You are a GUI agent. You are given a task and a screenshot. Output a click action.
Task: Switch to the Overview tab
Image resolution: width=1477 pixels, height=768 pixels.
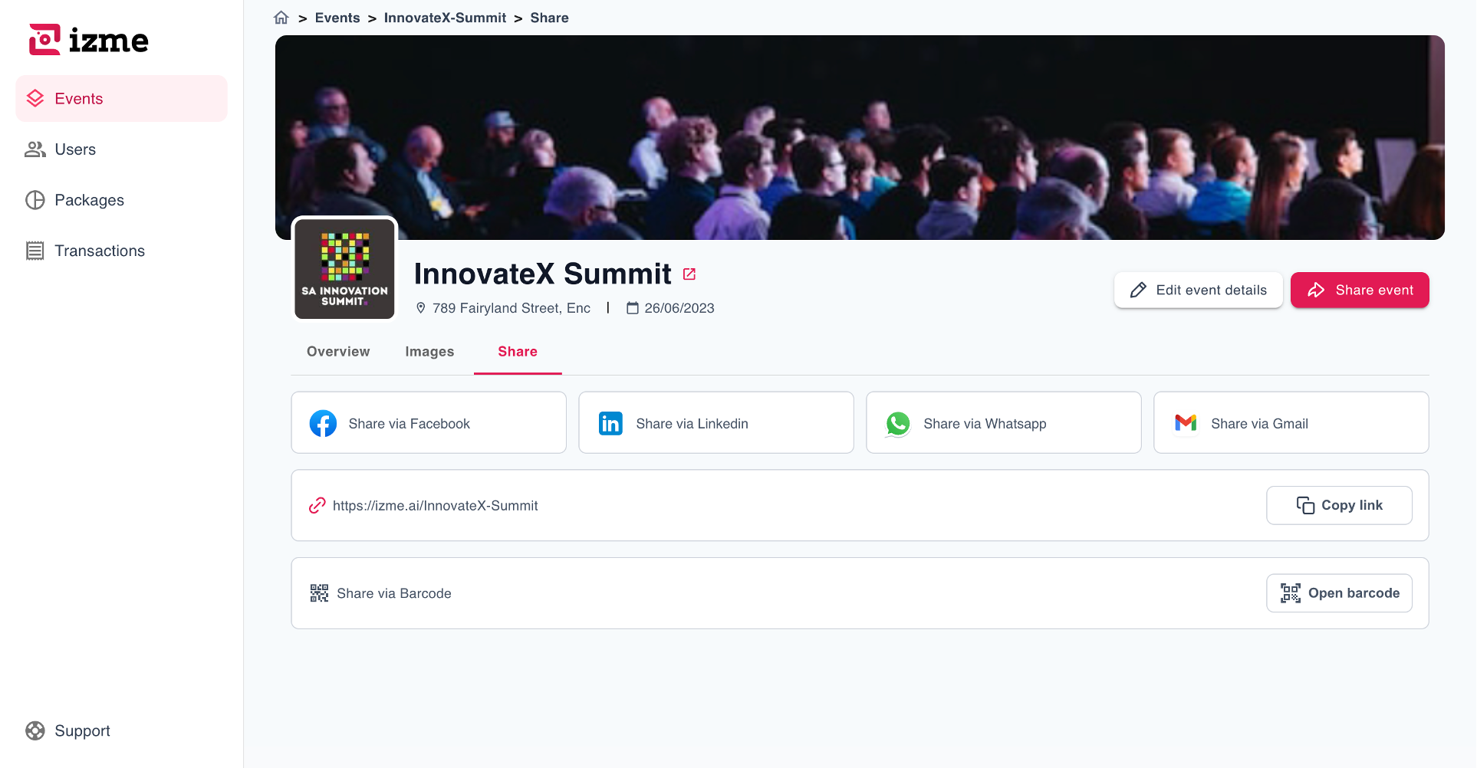(338, 352)
